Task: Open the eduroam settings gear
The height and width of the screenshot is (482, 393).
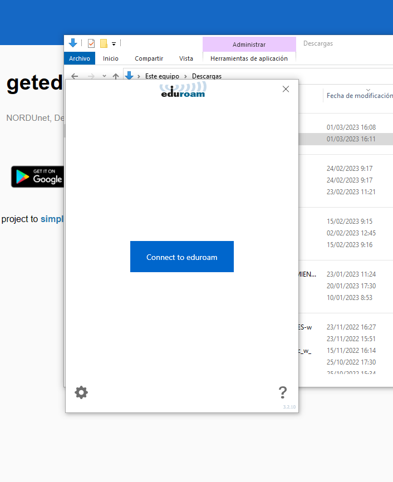Action: [x=81, y=392]
